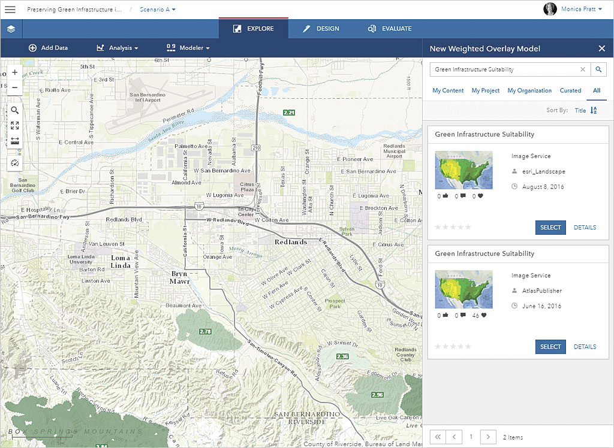Click the first card's Green Infrastructure Suitability title
The height and width of the screenshot is (448, 614).
point(484,134)
